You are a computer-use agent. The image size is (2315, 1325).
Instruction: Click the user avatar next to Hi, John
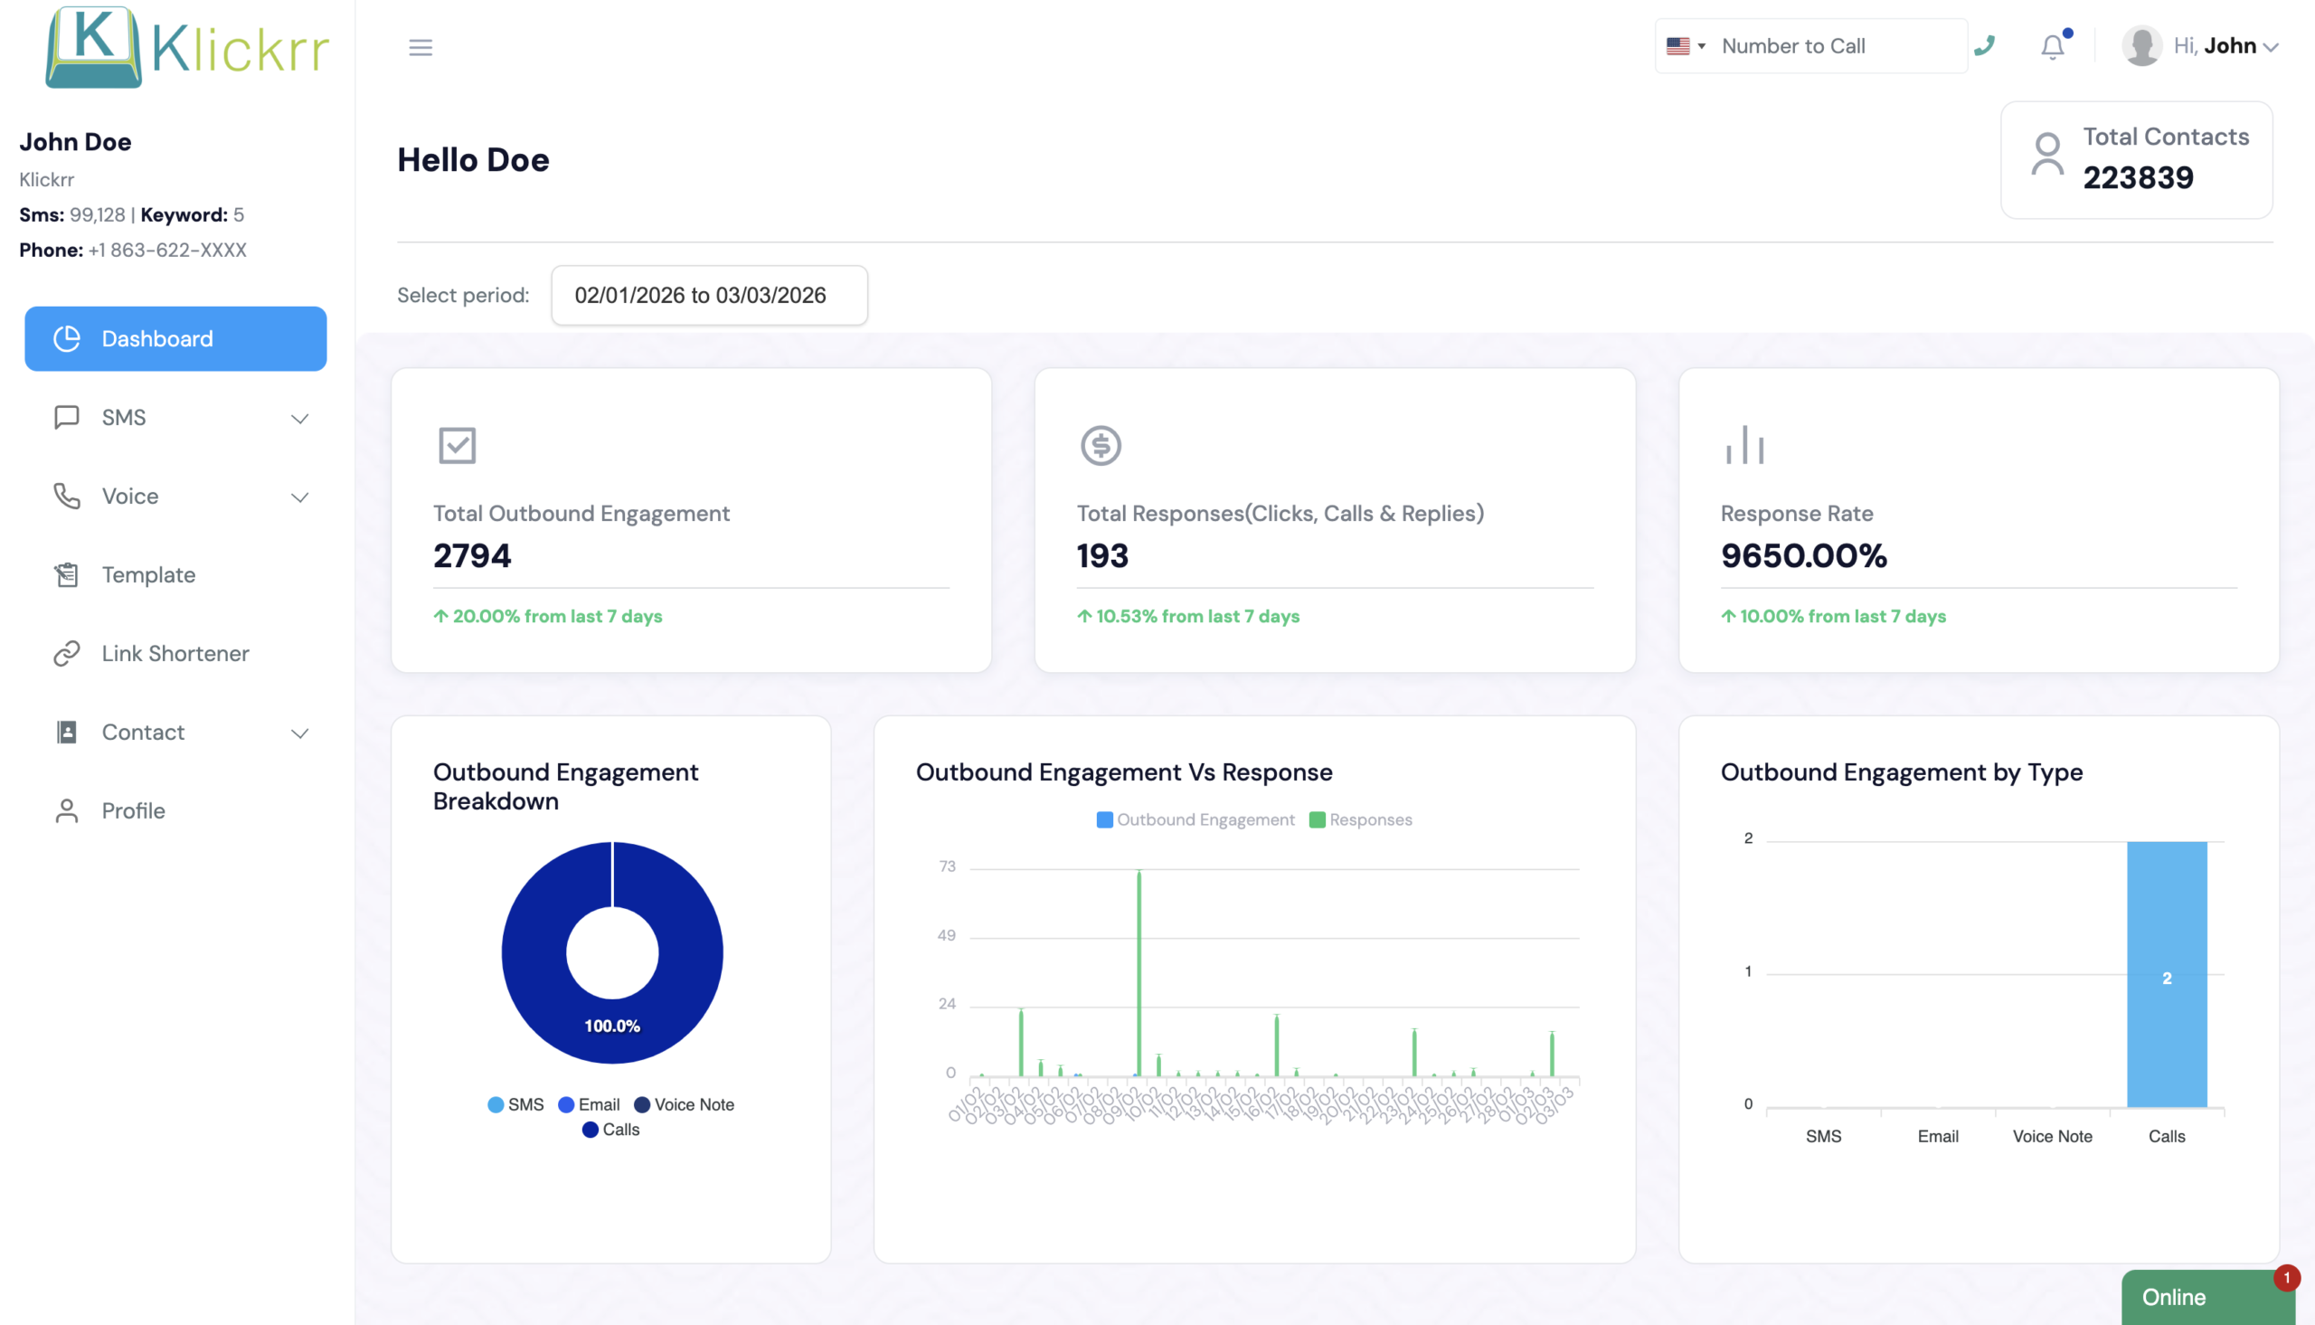pyautogui.click(x=2141, y=44)
